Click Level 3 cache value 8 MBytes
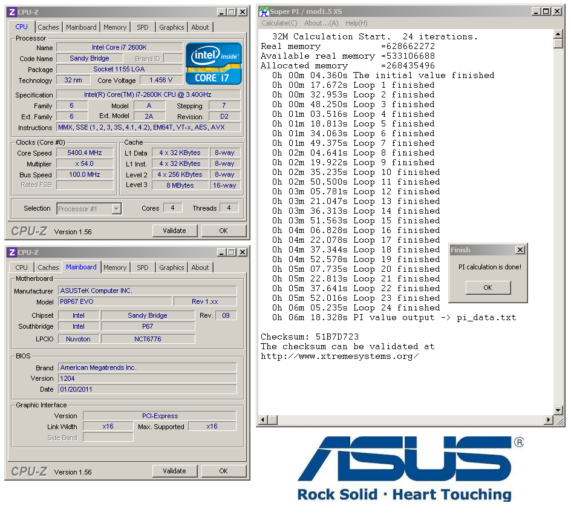Image resolution: width=571 pixels, height=529 pixels. (180, 185)
